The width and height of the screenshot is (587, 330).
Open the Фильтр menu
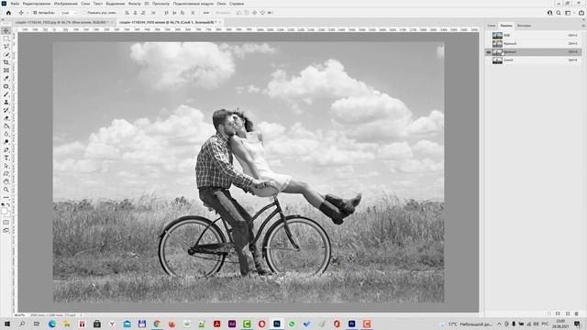coord(135,4)
